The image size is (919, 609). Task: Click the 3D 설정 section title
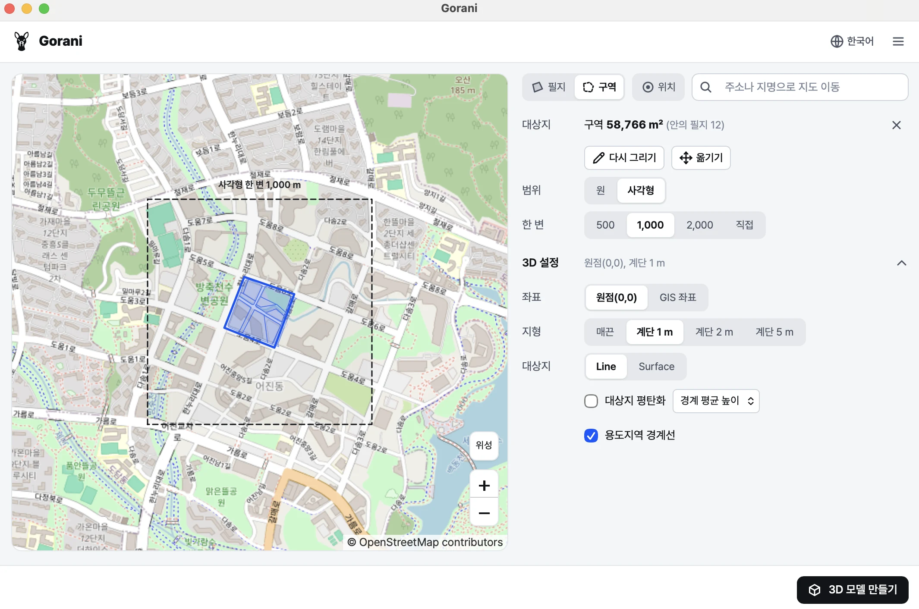coord(540,263)
